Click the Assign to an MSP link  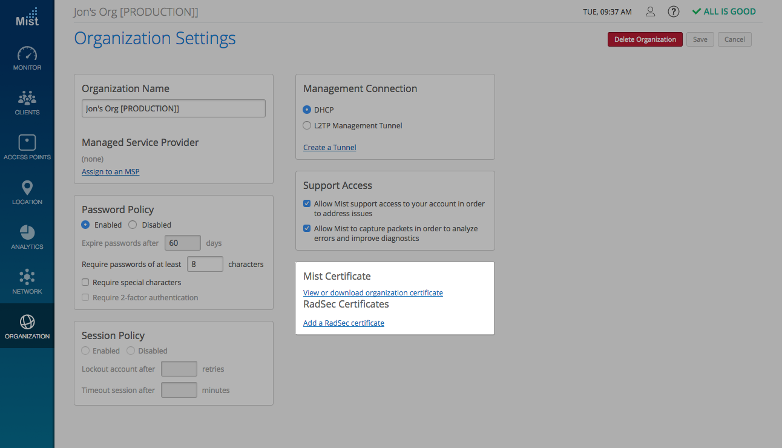[110, 172]
